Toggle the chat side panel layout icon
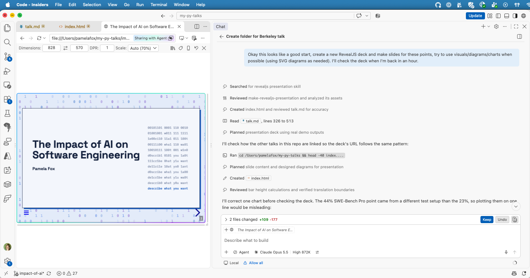 520,36
